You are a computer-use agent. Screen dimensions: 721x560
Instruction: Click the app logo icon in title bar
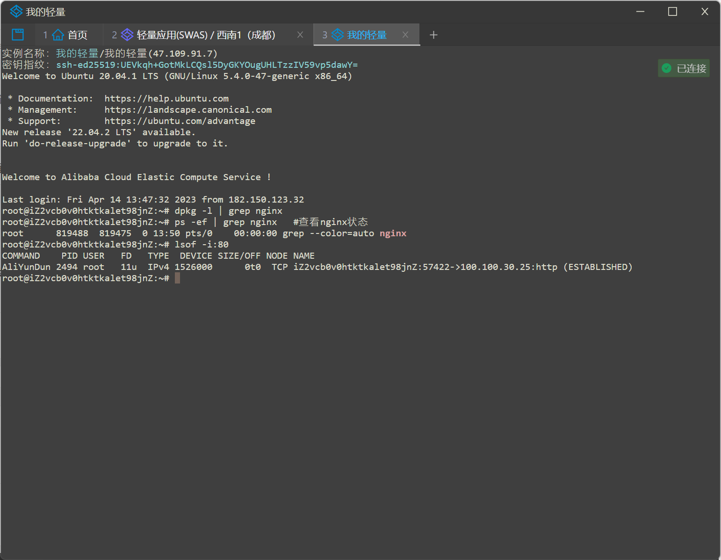[x=16, y=11]
